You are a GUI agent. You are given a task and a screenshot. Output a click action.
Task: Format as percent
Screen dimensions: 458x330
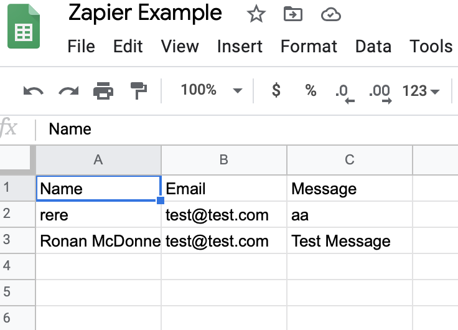(x=311, y=91)
